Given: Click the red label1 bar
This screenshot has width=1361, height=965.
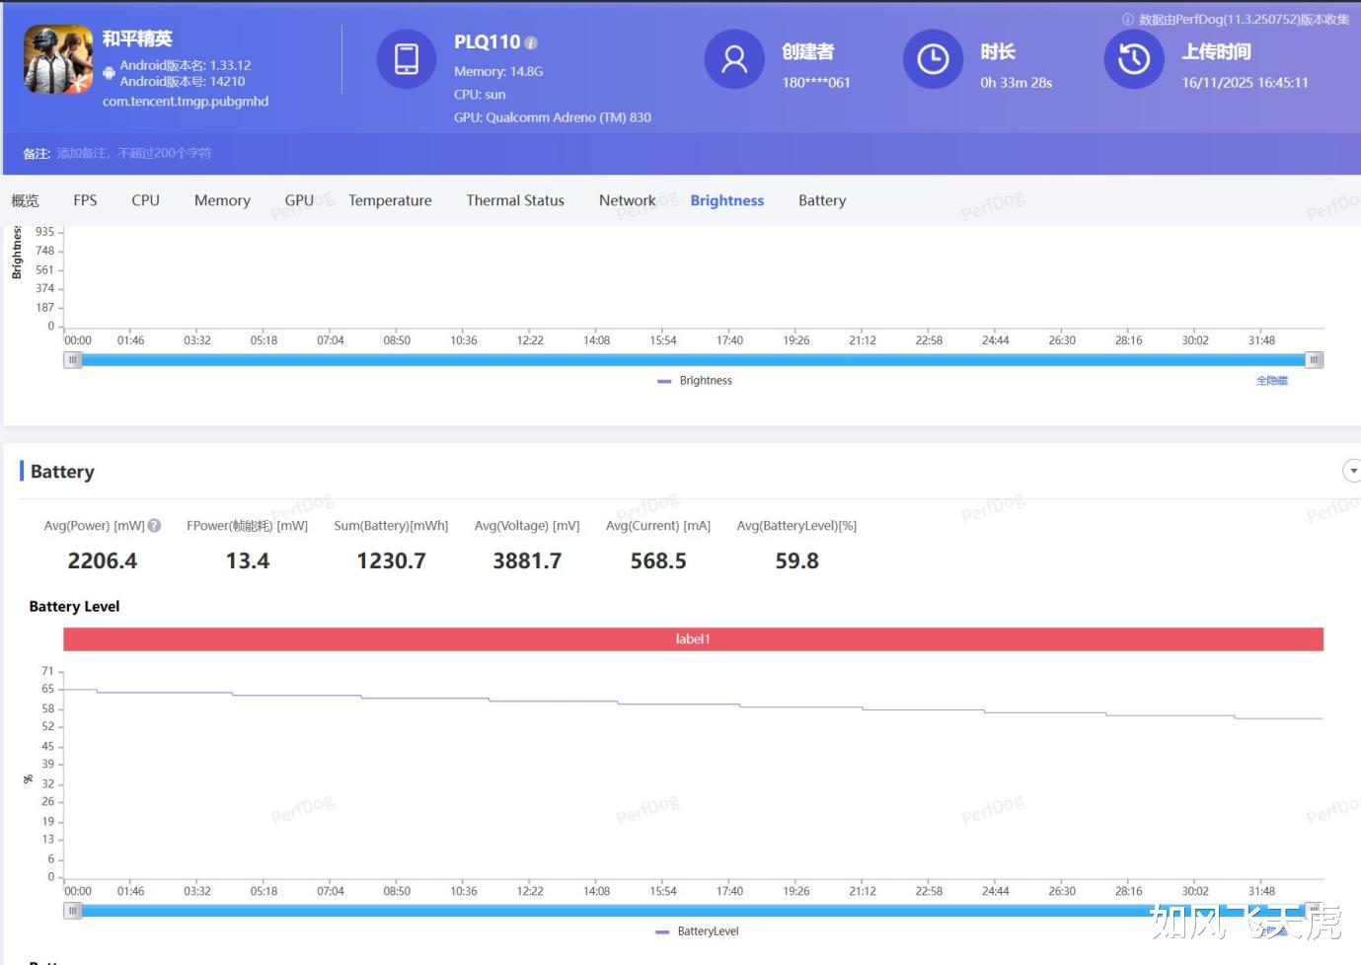Looking at the screenshot, I should pos(693,639).
